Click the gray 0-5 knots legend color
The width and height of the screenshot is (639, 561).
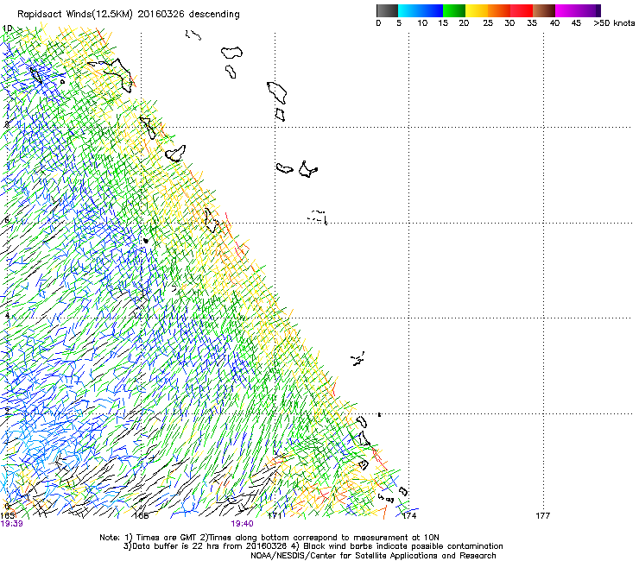pyautogui.click(x=387, y=10)
